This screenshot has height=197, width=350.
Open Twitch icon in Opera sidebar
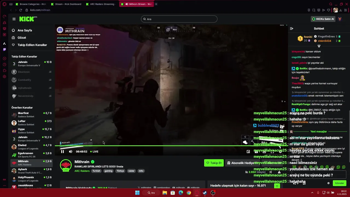pyautogui.click(x=4, y=50)
